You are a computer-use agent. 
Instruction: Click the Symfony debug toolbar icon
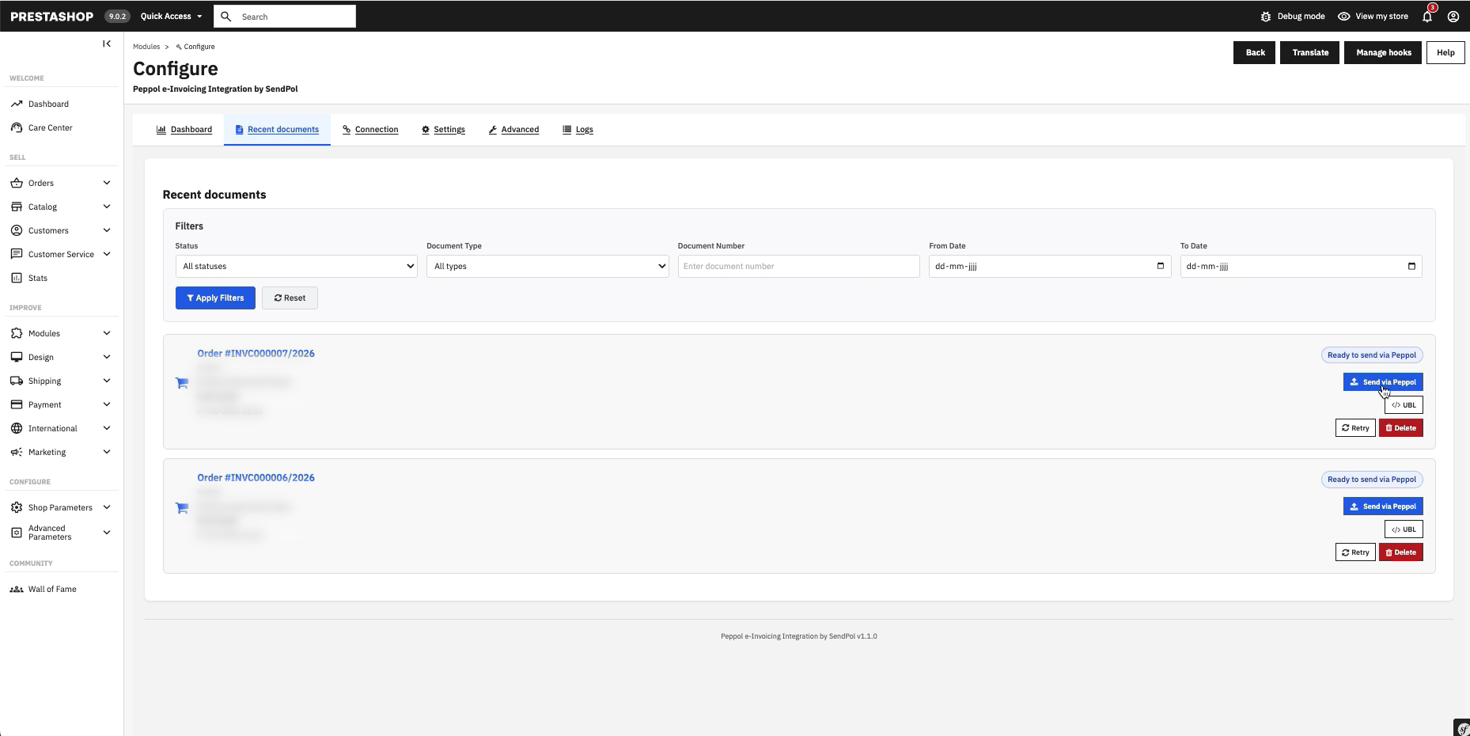click(1462, 728)
